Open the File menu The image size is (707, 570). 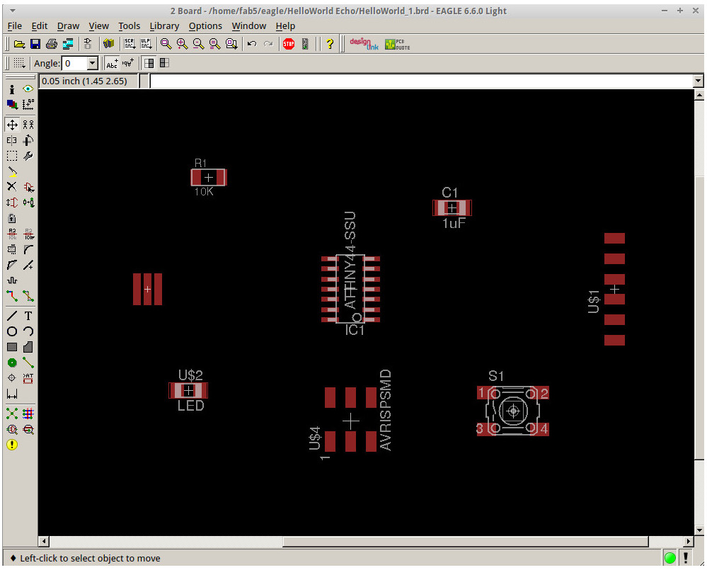[14, 25]
